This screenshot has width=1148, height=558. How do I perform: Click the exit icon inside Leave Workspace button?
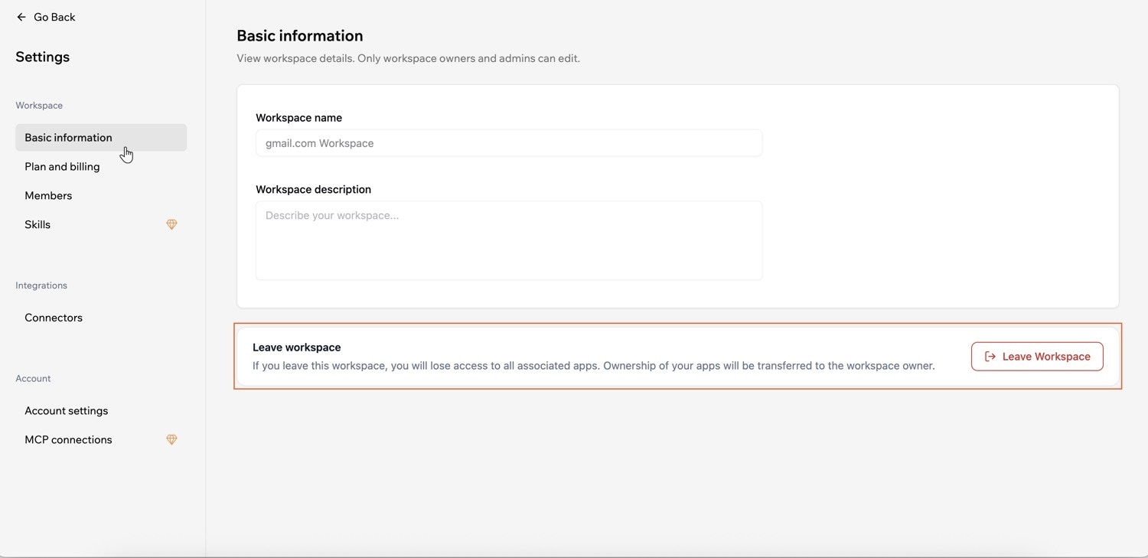point(990,357)
